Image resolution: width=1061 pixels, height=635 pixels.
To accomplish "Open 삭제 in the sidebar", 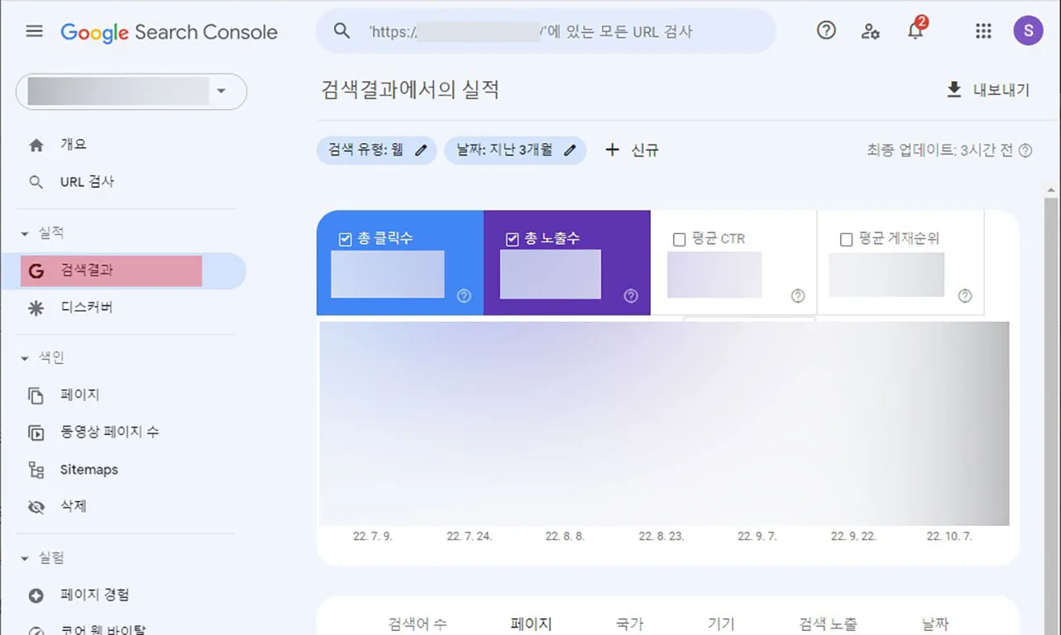I will 74,506.
